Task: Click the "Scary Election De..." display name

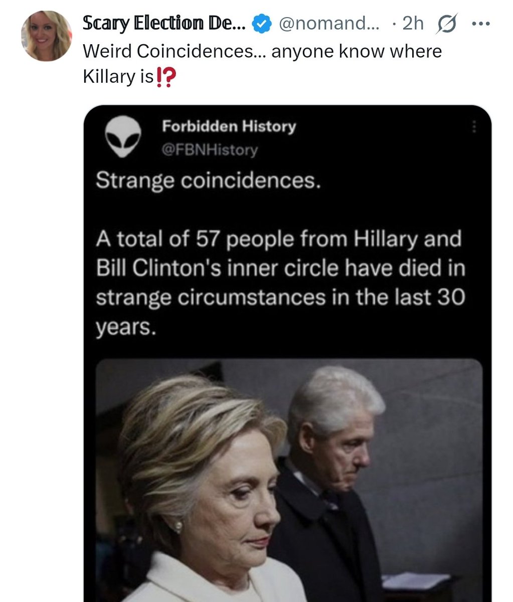Action: coord(163,24)
